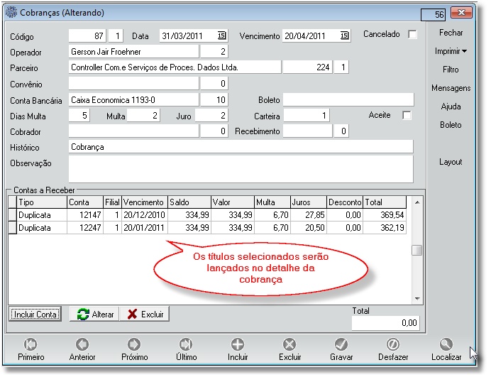Open Filtro from side menu
The width and height of the screenshot is (491, 377).
pyautogui.click(x=451, y=70)
